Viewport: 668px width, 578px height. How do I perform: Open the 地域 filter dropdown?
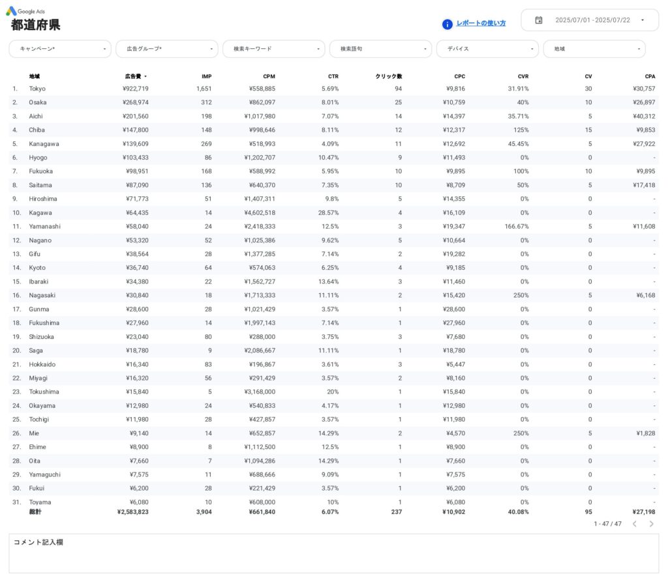594,49
